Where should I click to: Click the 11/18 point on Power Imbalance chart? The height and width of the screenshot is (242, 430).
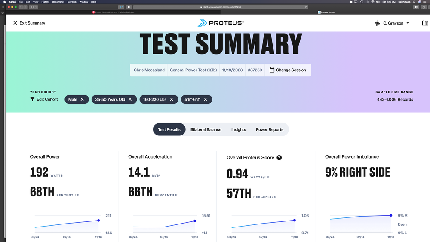[391, 215]
